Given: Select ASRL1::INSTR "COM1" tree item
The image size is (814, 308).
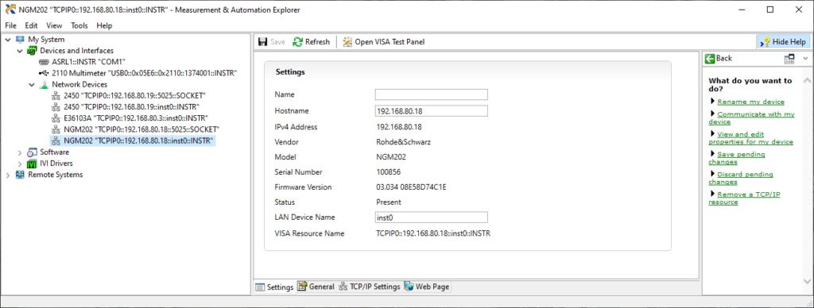Looking at the screenshot, I should (89, 62).
